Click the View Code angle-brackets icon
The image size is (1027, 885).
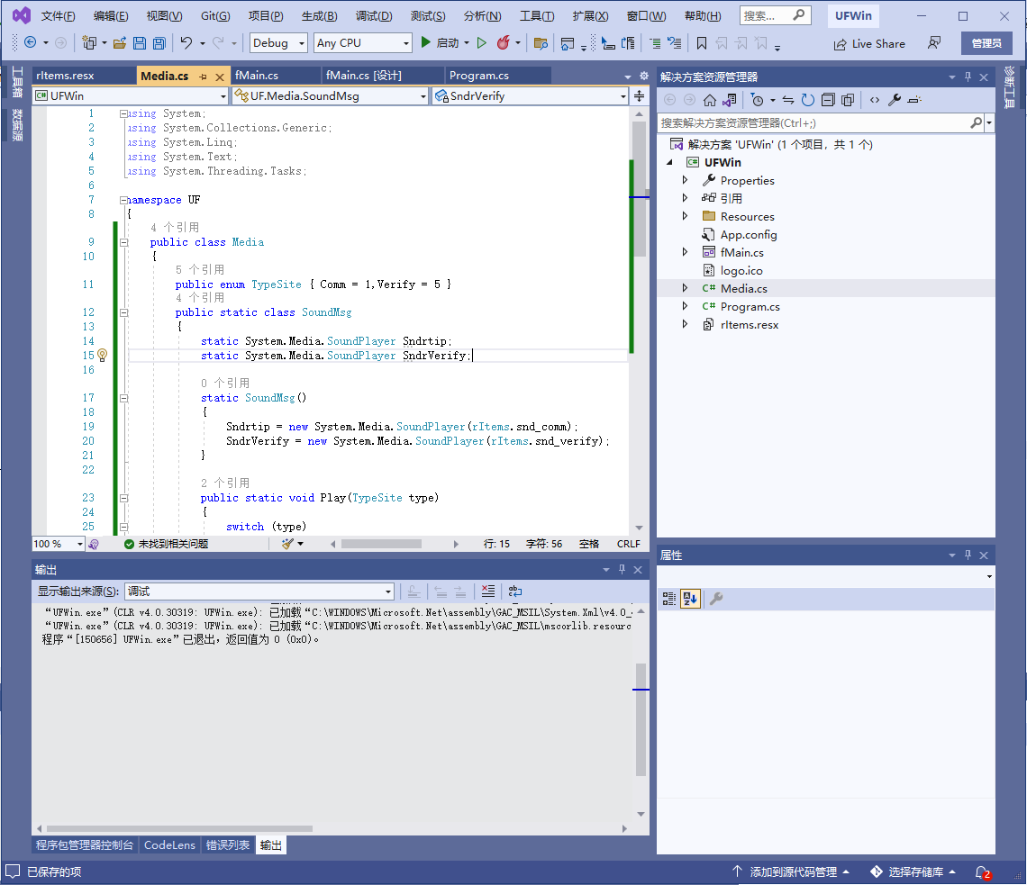point(875,100)
